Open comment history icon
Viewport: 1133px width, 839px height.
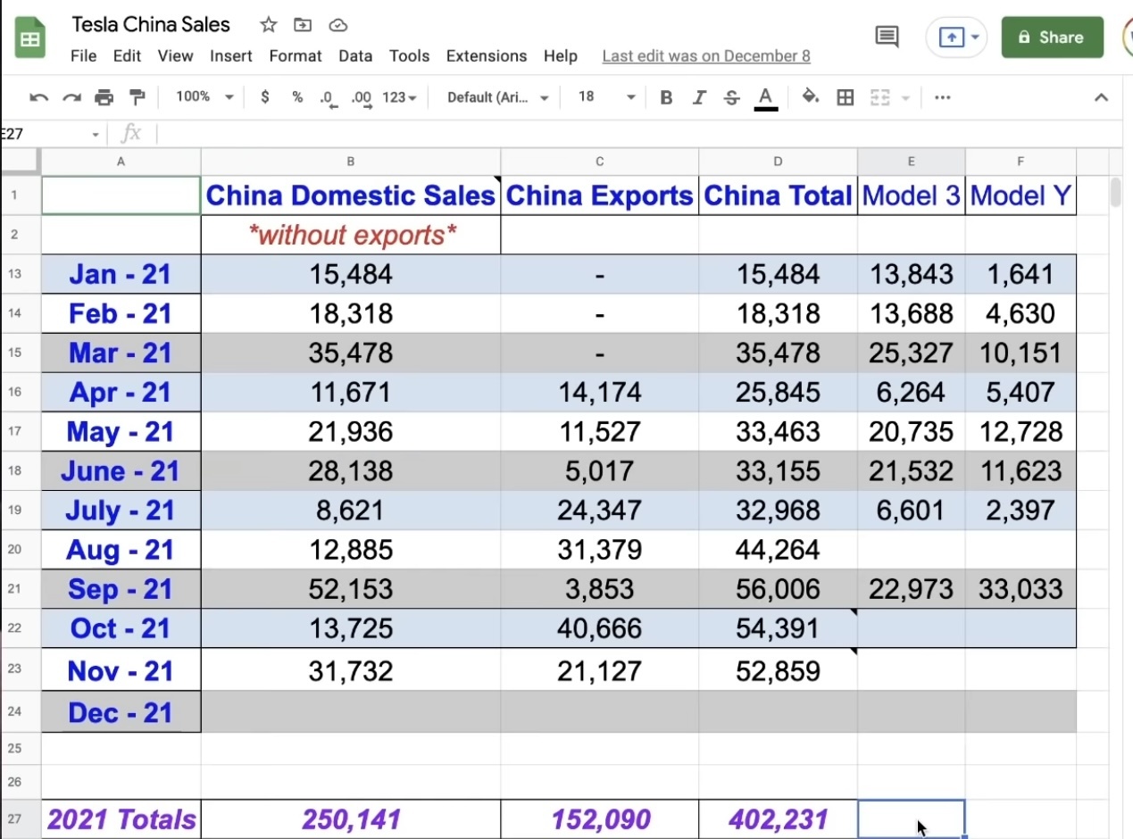887,37
